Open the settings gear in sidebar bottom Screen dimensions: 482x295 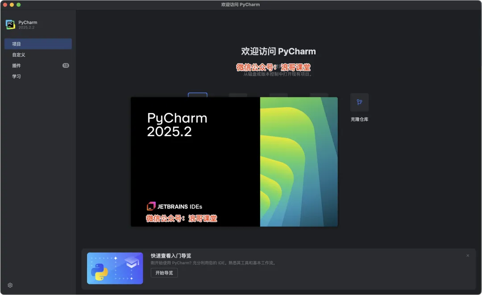(10, 285)
